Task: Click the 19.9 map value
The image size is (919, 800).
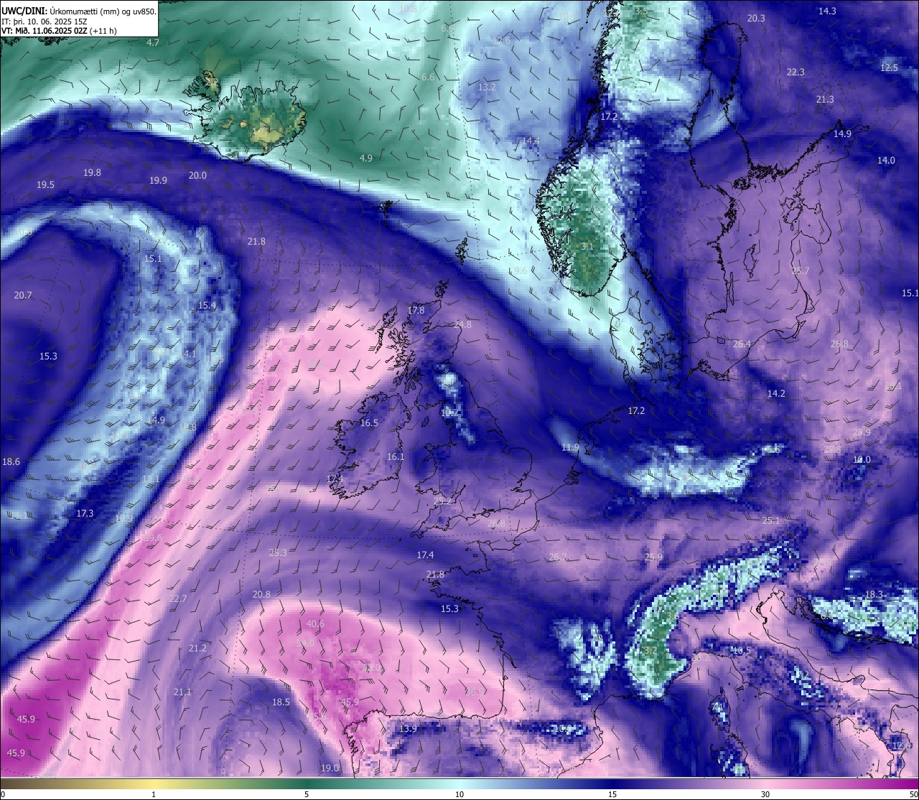Action: (158, 181)
